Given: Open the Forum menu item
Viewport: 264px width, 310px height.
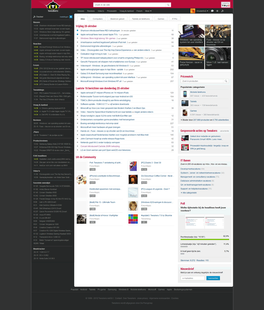Looking at the screenshot, I should [x=139, y=11].
